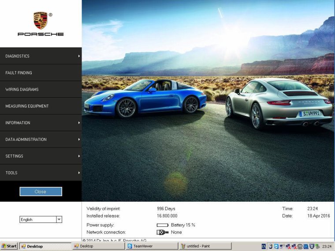Open the Windows Start menu
335x251 pixels.
tap(9, 246)
